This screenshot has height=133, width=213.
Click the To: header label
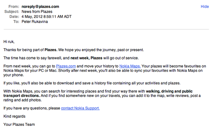click(16, 22)
